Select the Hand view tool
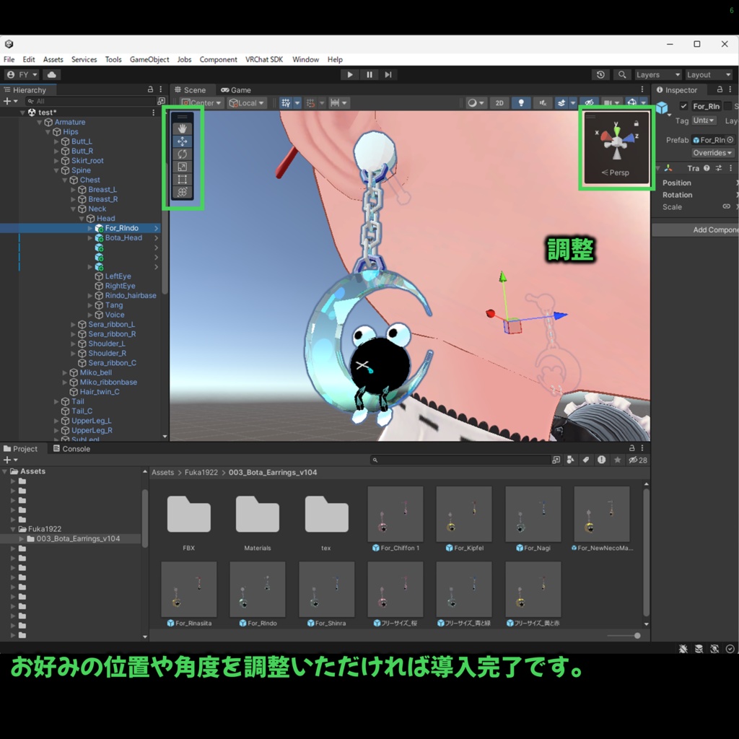 [183, 128]
